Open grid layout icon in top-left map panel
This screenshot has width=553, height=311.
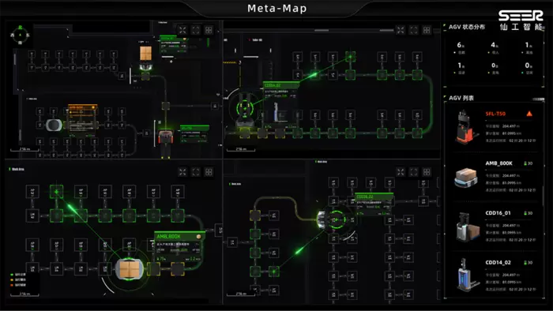point(209,30)
